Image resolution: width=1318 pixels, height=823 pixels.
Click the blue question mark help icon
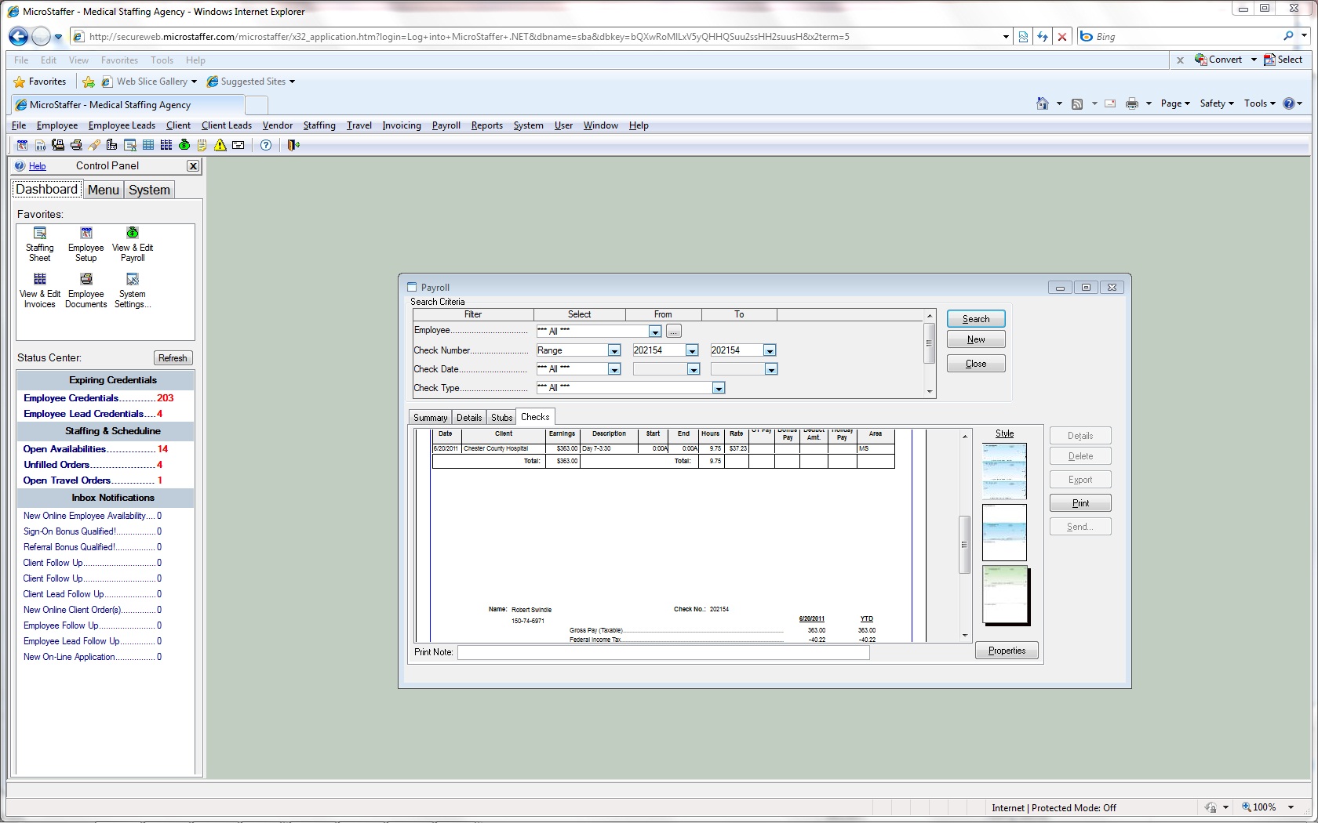[266, 145]
